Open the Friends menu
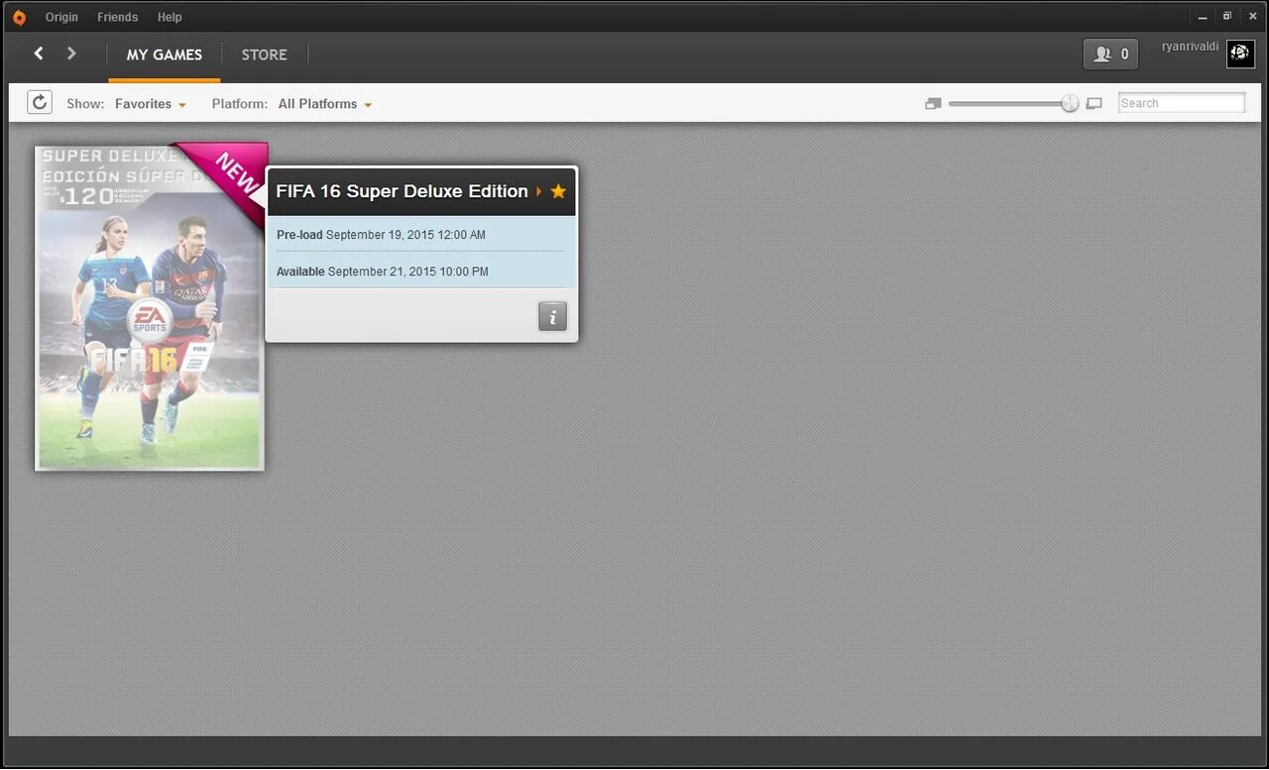The image size is (1269, 770). coord(118,17)
